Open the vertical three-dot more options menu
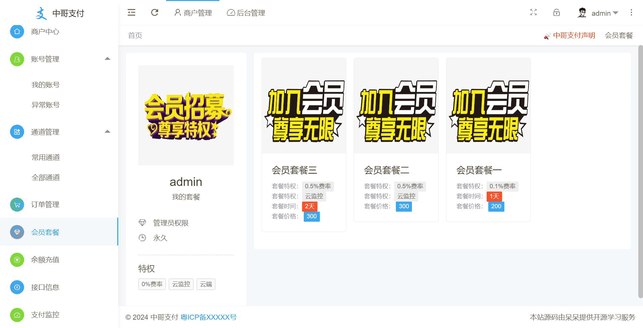 pyautogui.click(x=631, y=13)
